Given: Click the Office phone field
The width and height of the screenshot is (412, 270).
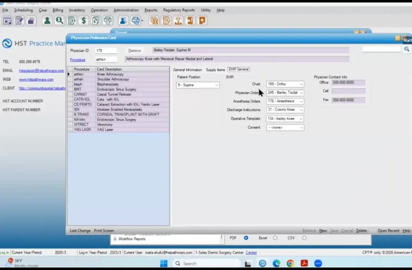Looking at the screenshot, I should [x=348, y=83].
